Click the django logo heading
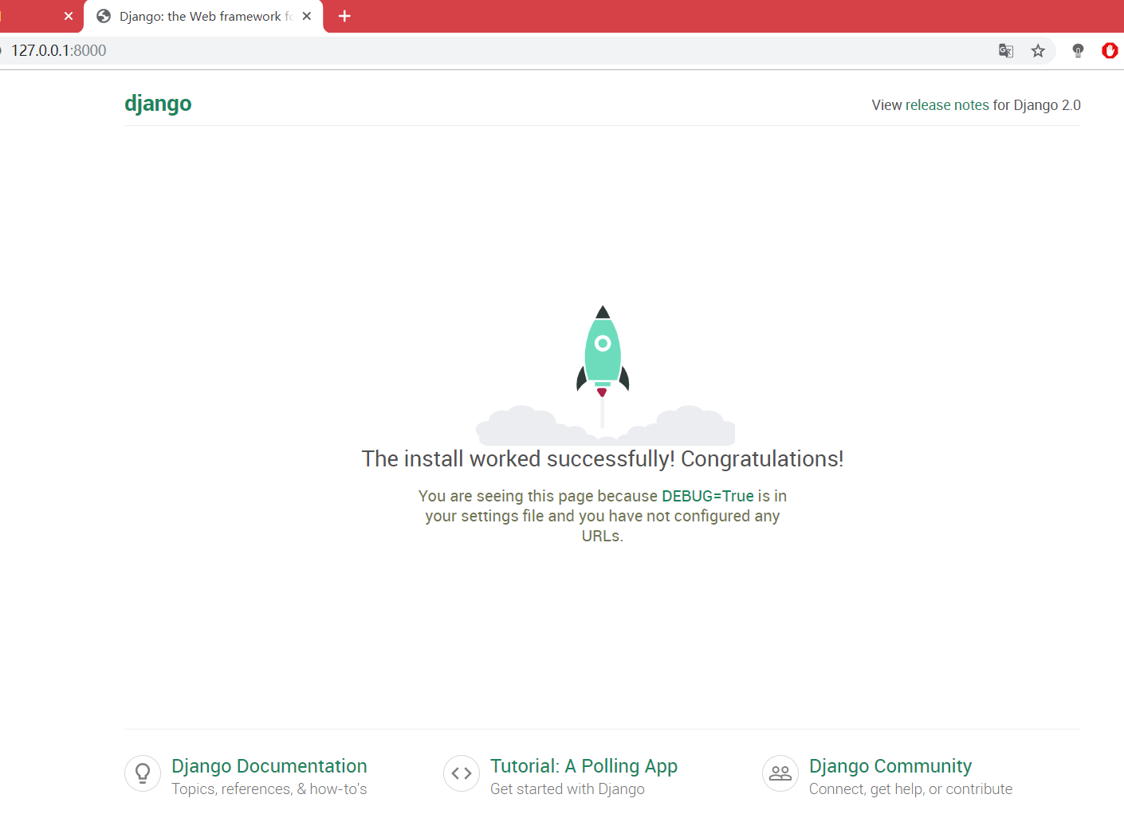 (158, 104)
